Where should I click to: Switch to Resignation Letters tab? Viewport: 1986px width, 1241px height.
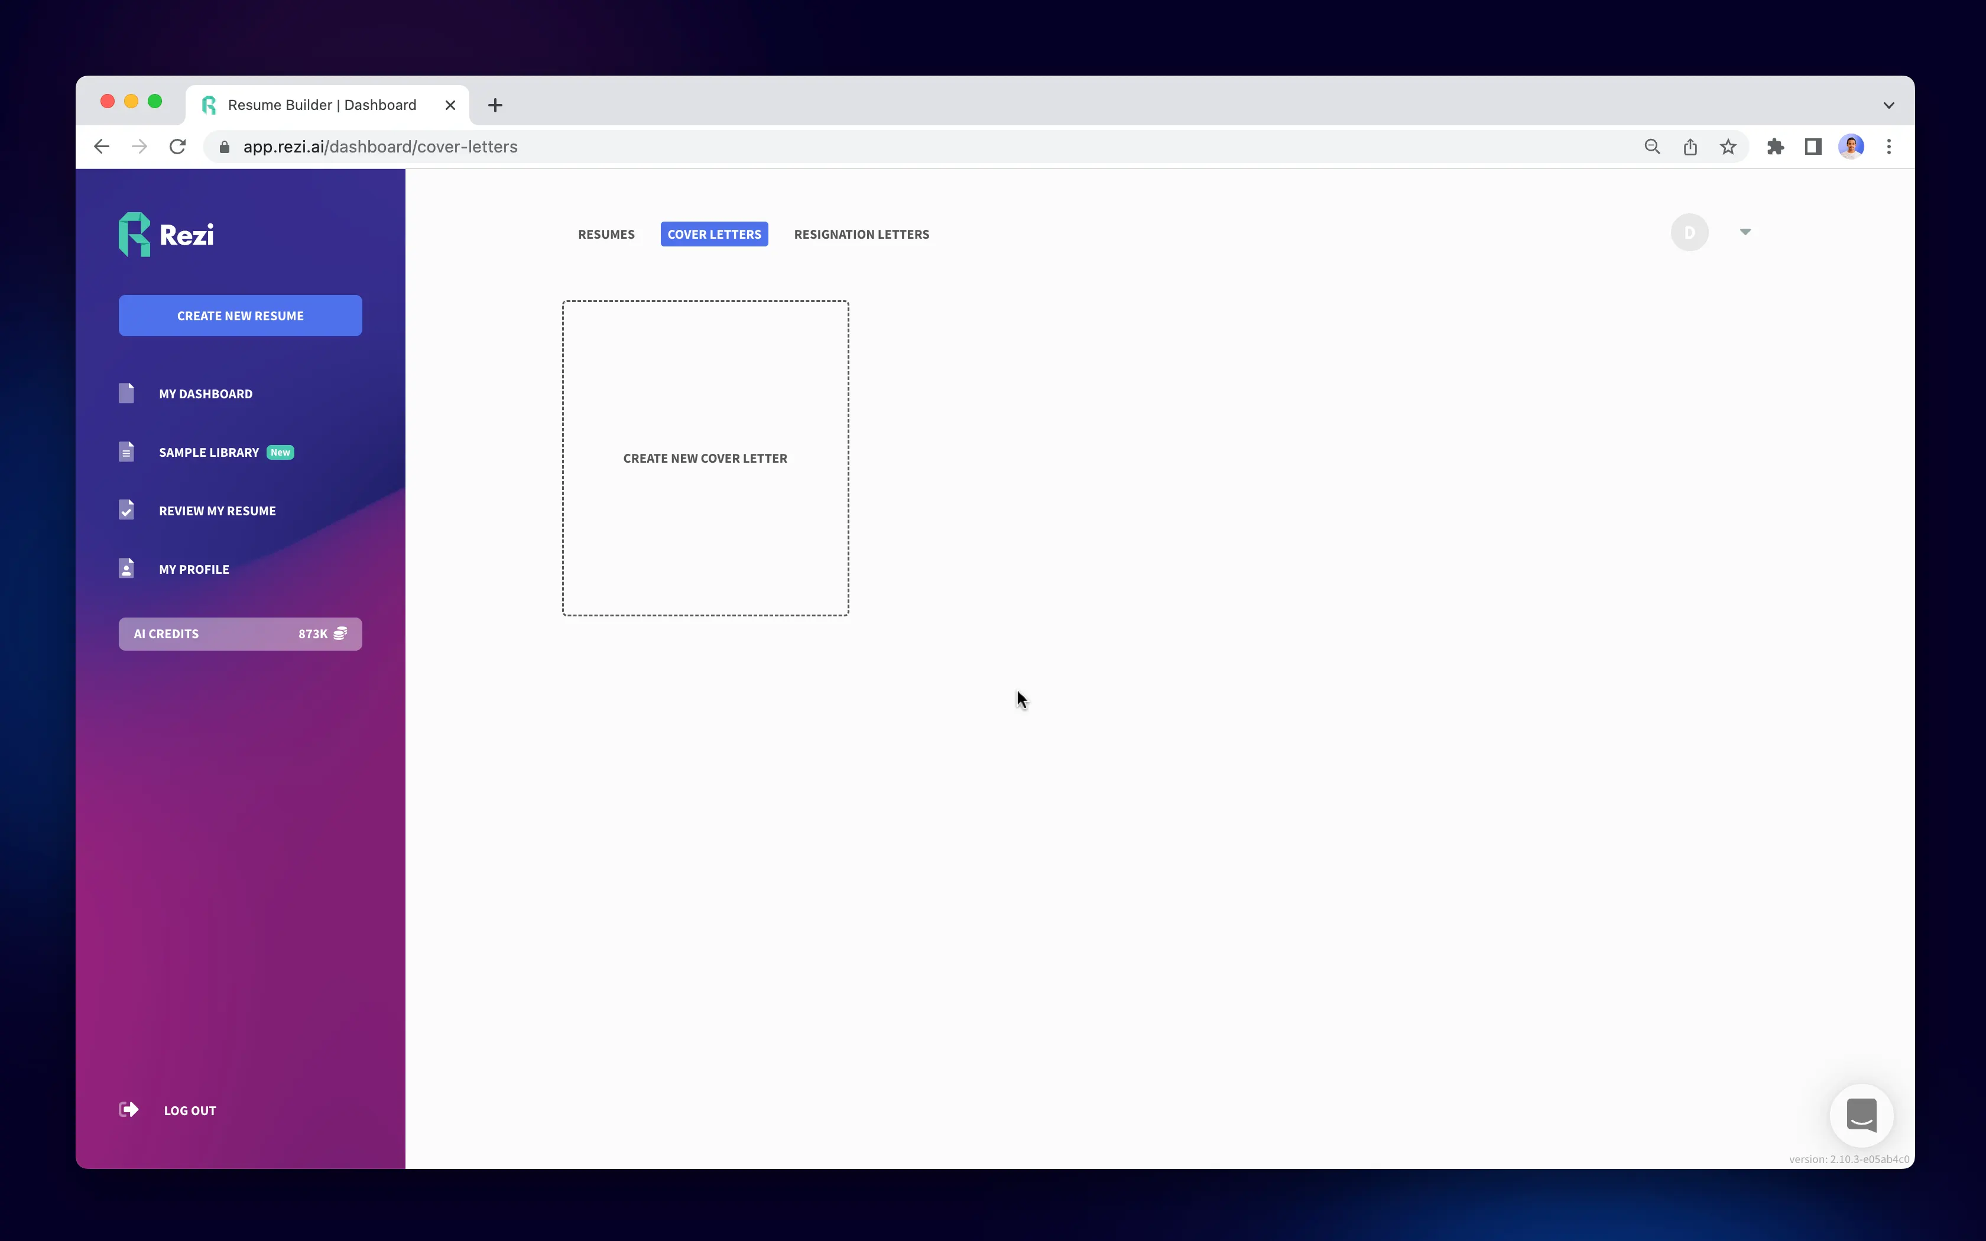[861, 234]
